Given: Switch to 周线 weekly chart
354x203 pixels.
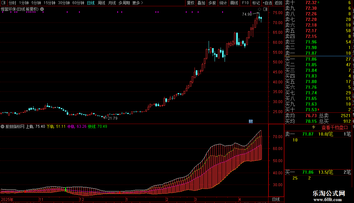Looking at the screenshot, I should (x=102, y=3).
